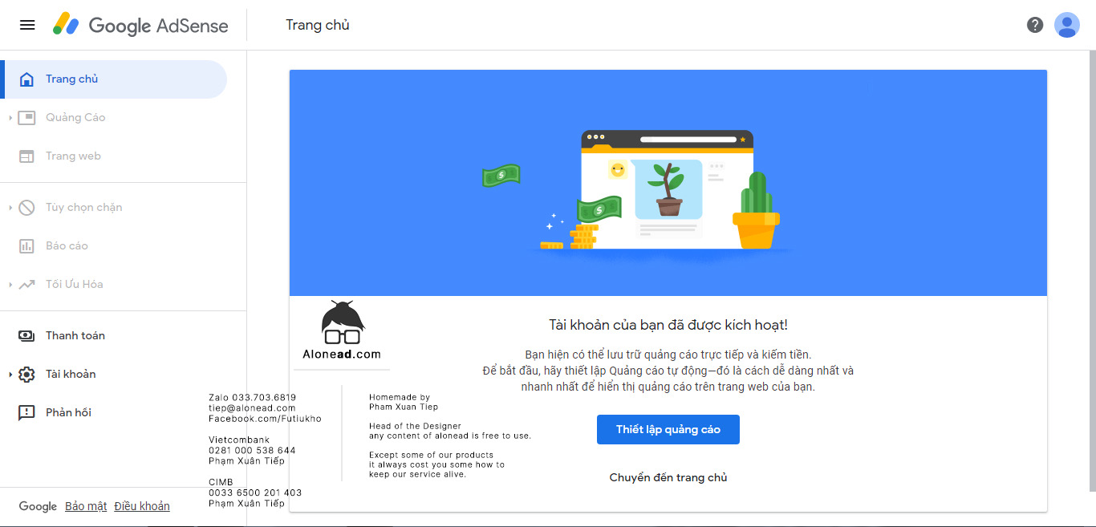Click the Google AdSense logo
The height and width of the screenshot is (527, 1096).
140,25
